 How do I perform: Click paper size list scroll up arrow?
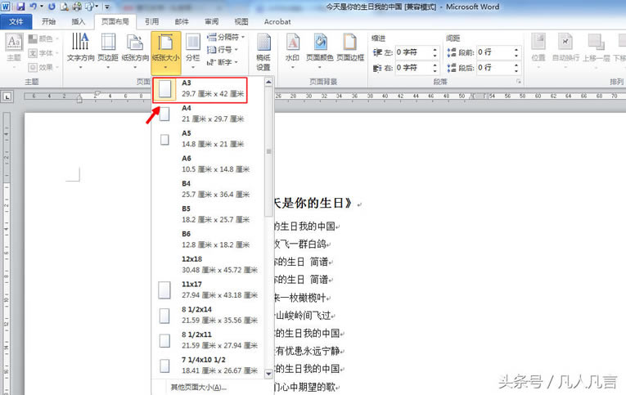pyautogui.click(x=268, y=83)
